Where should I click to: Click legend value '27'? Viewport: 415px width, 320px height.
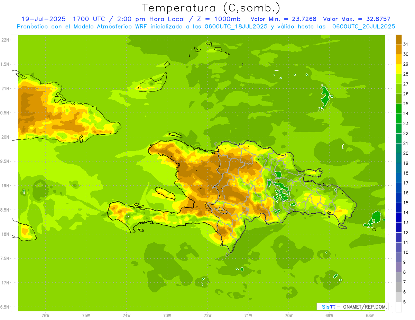(x=406, y=84)
